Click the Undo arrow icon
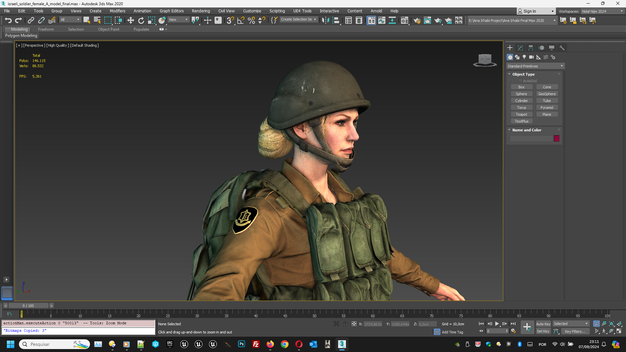Viewport: 626px width, 352px height. tap(8, 20)
